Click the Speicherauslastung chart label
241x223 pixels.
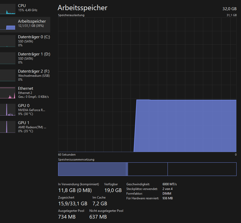pyautogui.click(x=71, y=15)
